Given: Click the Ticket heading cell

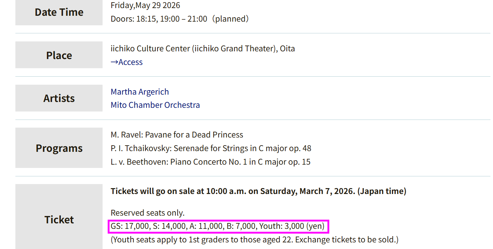Looking at the screenshot, I should coord(59,220).
